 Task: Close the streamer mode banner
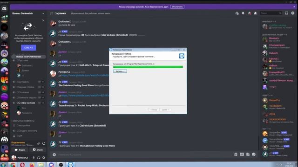(294, 6)
